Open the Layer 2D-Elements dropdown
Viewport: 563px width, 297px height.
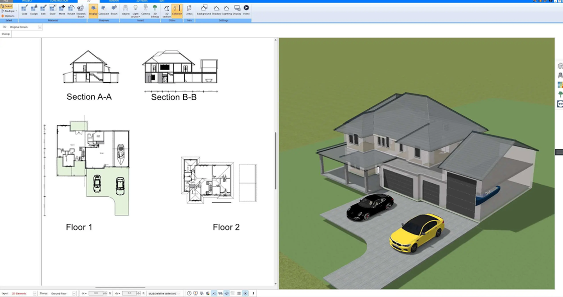click(x=34, y=293)
